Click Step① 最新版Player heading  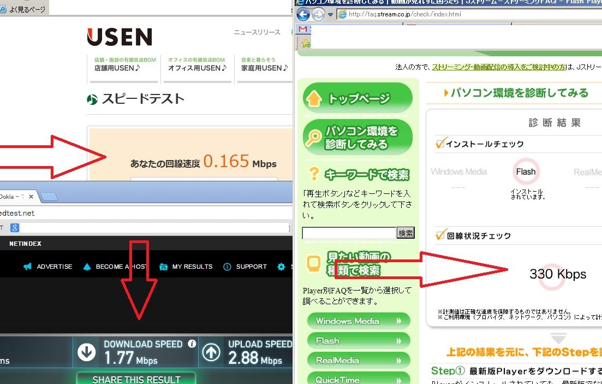pyautogui.click(x=516, y=371)
